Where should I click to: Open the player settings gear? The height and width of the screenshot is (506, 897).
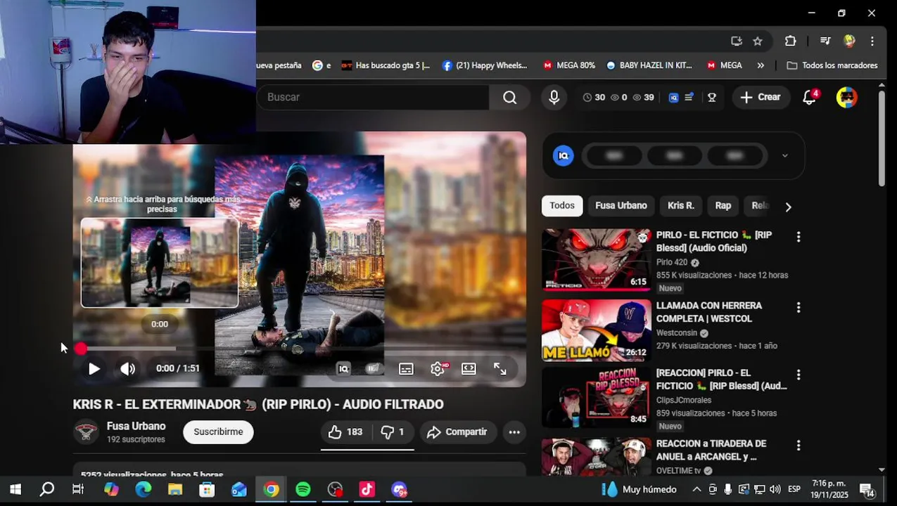(438, 369)
